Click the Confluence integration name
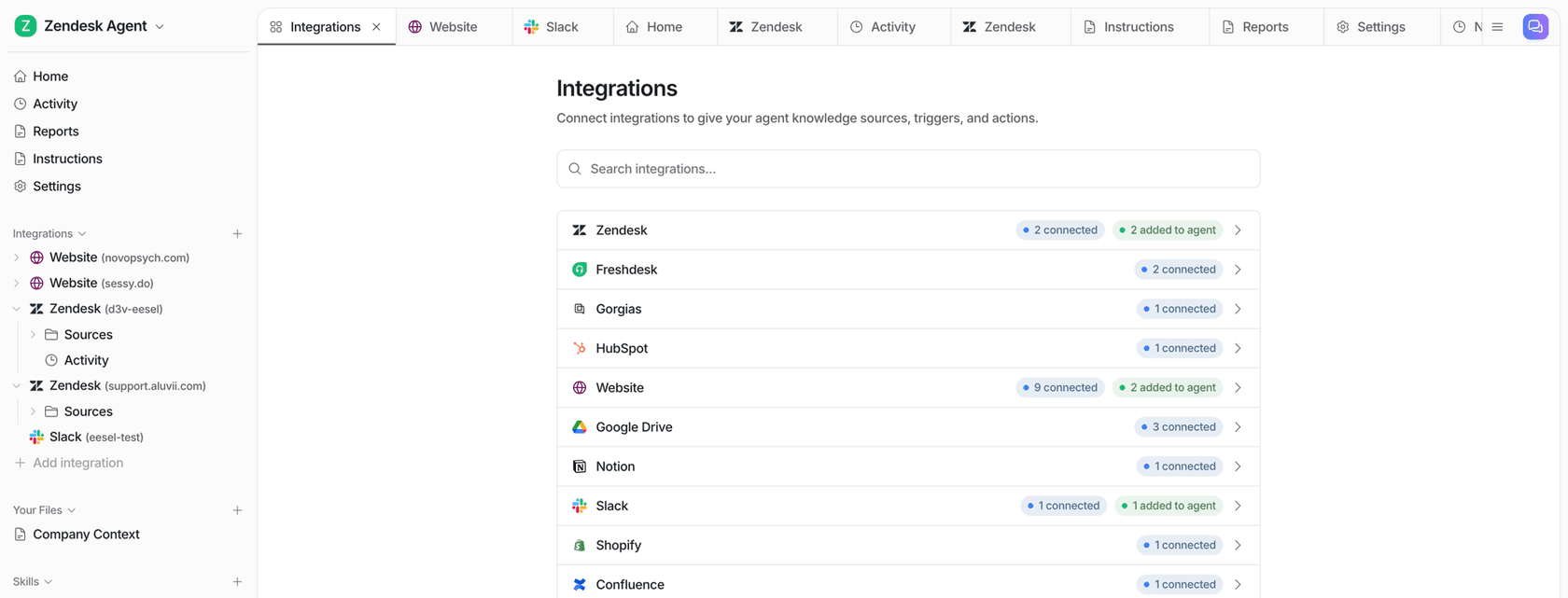 [630, 585]
